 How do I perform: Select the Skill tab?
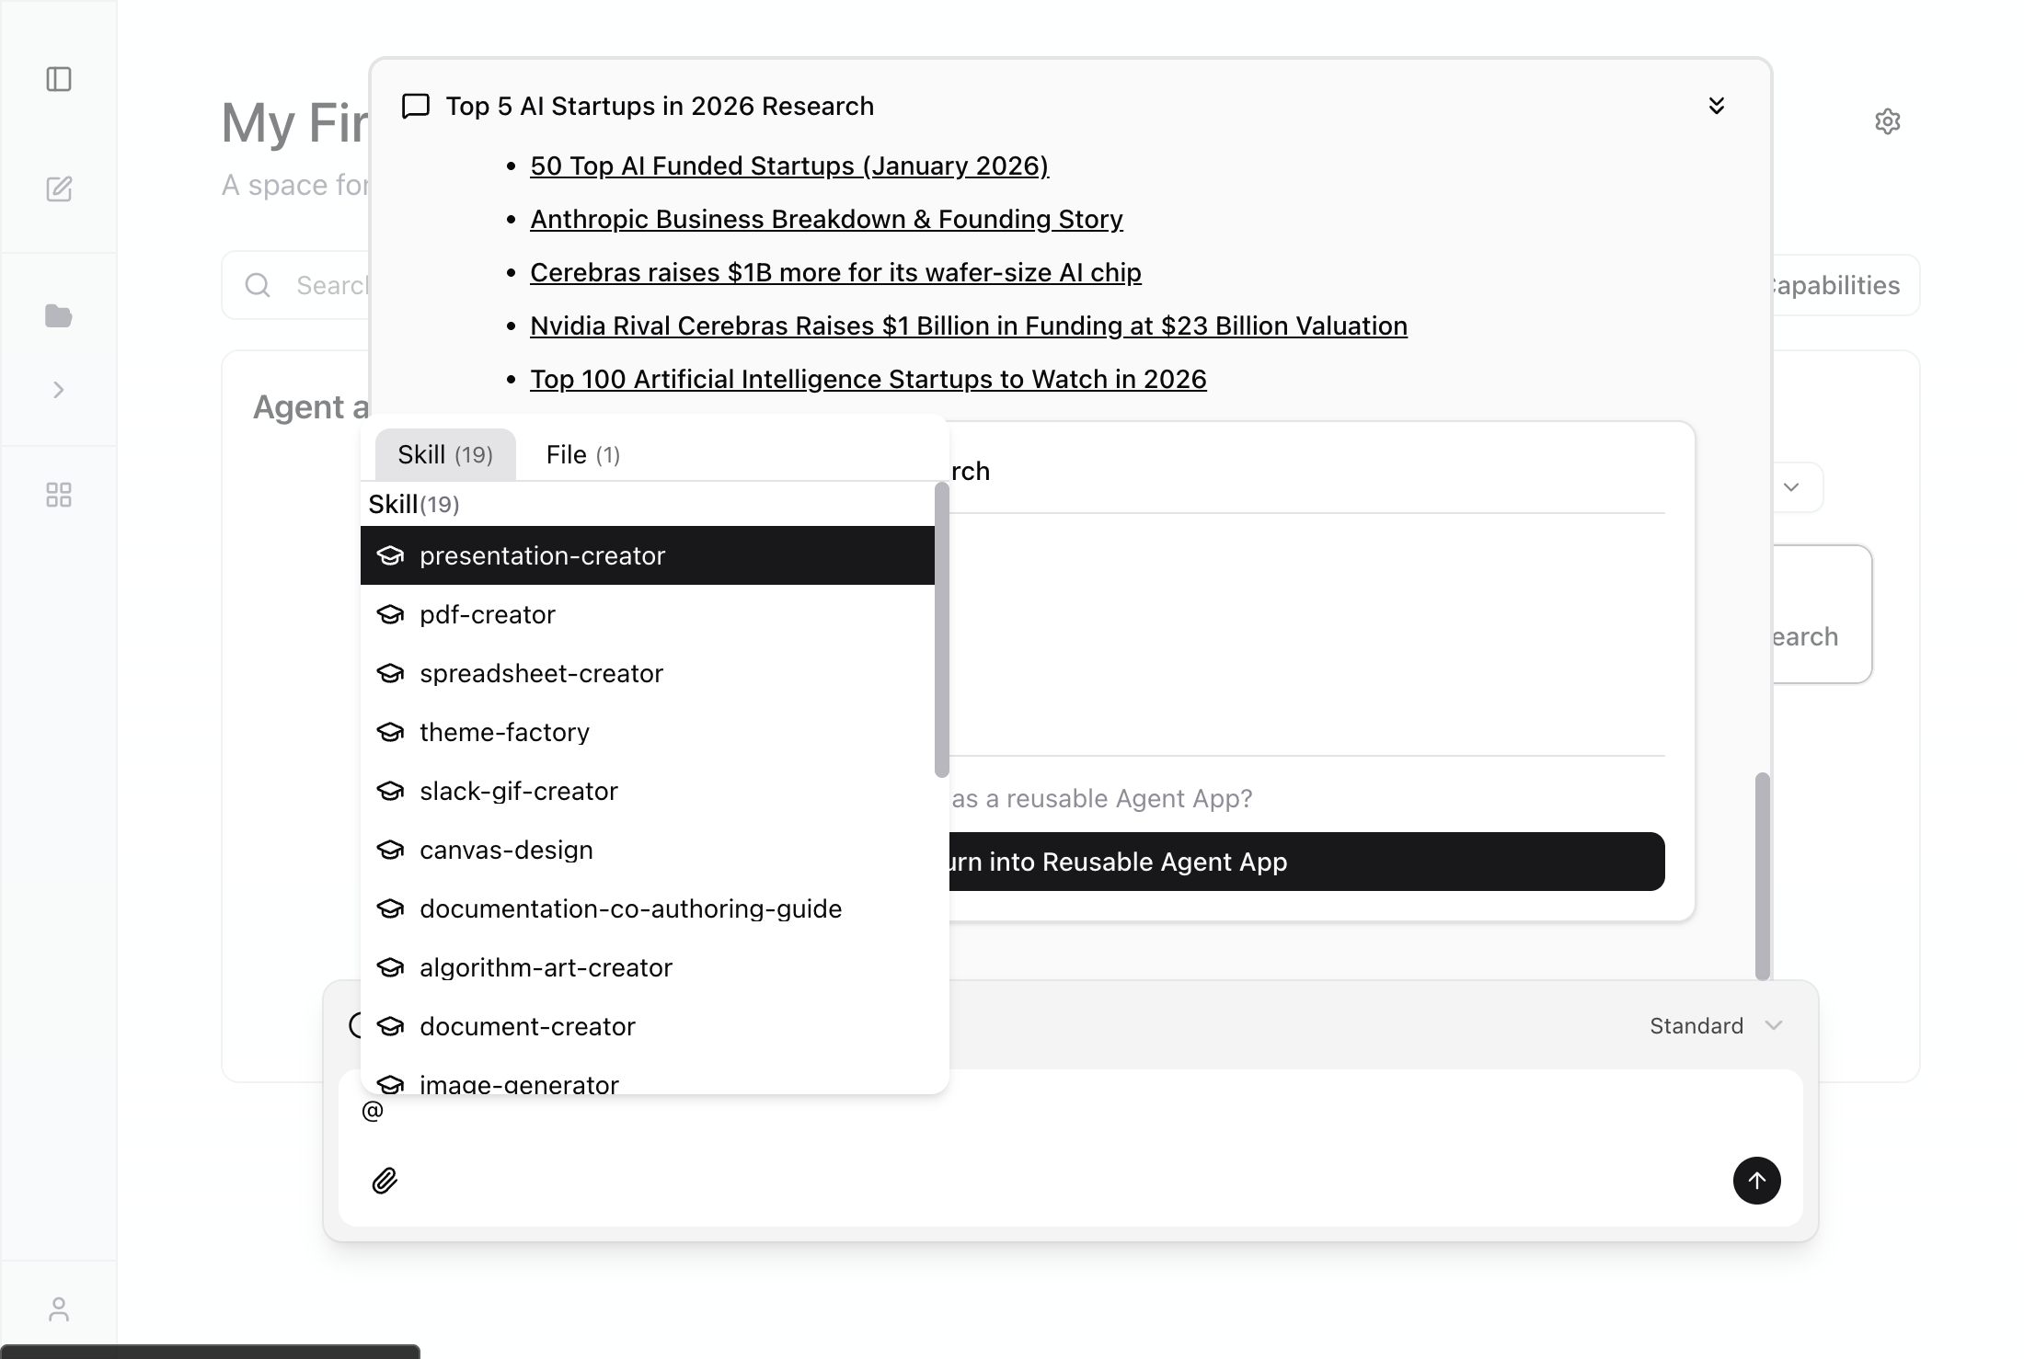[445, 454]
